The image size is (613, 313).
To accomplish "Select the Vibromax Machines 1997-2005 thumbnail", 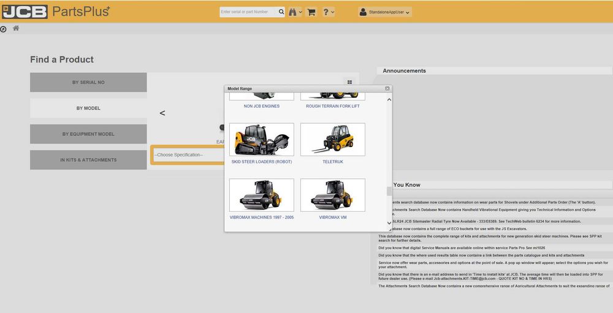I will (x=262, y=195).
